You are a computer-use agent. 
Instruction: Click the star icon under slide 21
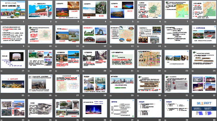111,71
